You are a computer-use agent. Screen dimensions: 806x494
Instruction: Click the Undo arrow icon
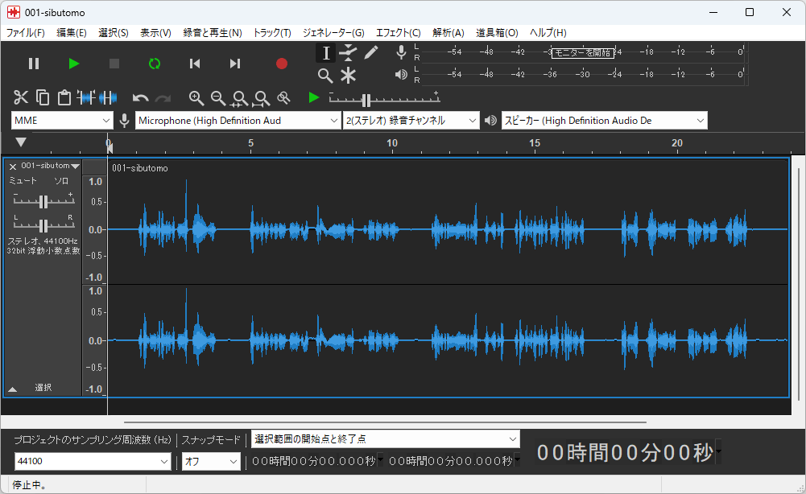(140, 98)
